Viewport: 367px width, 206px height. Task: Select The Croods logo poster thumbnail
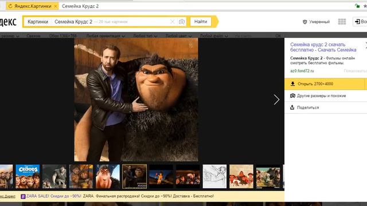[28, 176]
